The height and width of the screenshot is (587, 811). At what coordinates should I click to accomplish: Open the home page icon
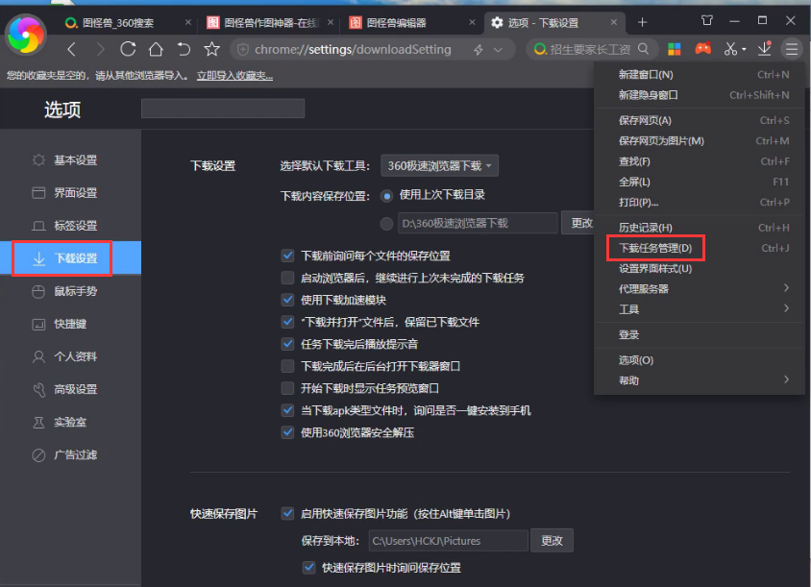(x=156, y=50)
